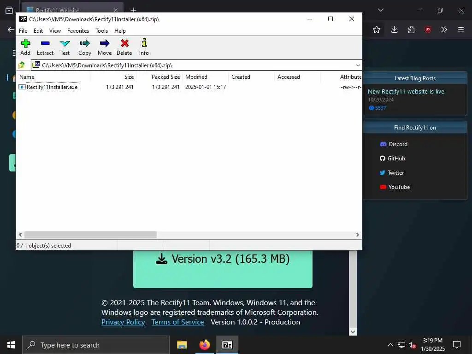
Task: Open the Windows Start menu
Action: coord(11,345)
